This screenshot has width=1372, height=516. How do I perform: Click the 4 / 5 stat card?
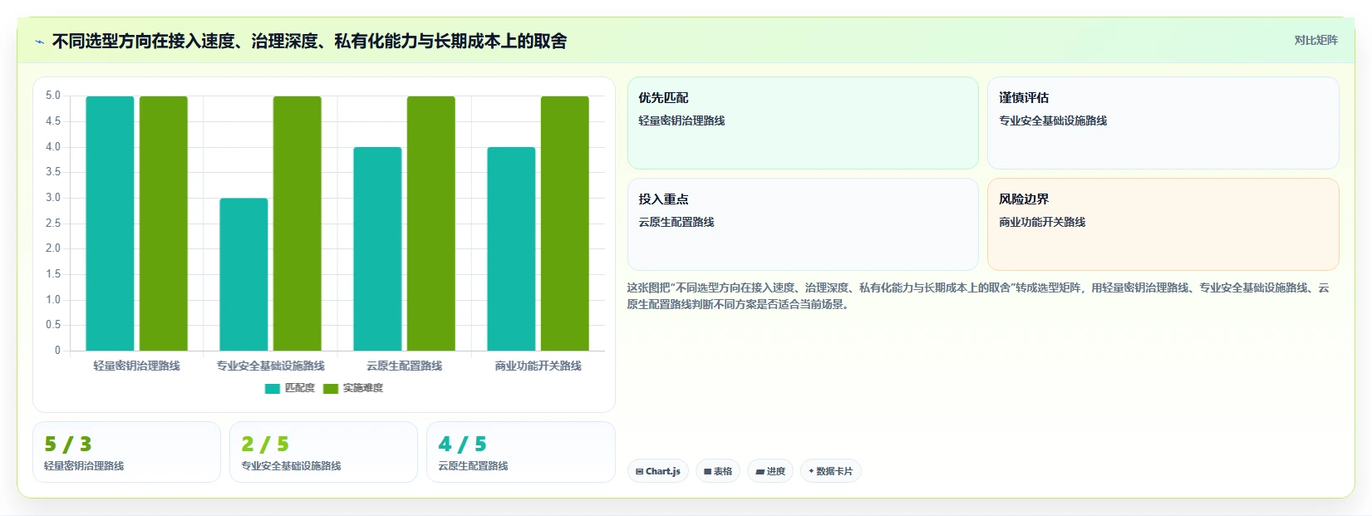(521, 452)
